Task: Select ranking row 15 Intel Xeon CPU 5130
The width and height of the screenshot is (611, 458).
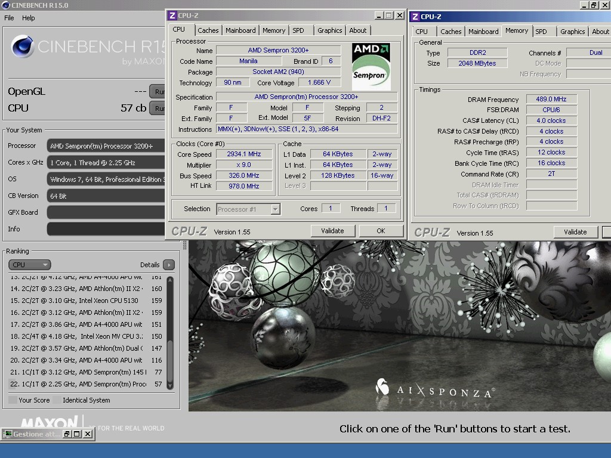Action: tap(86, 301)
